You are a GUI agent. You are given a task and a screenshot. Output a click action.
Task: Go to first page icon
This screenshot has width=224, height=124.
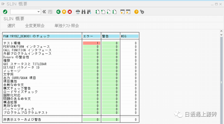coord(98,12)
